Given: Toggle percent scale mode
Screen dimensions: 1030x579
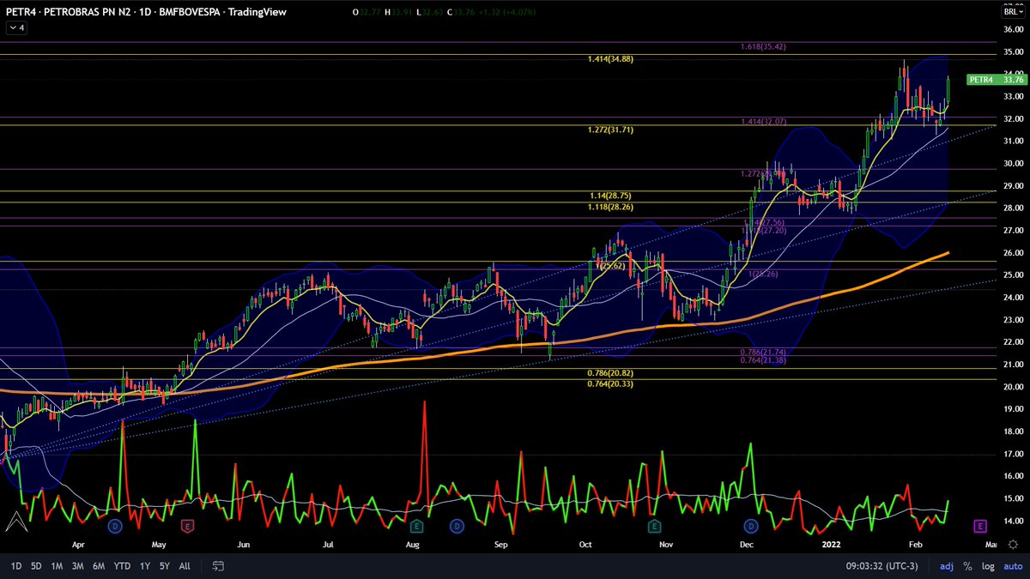Looking at the screenshot, I should pos(967,566).
